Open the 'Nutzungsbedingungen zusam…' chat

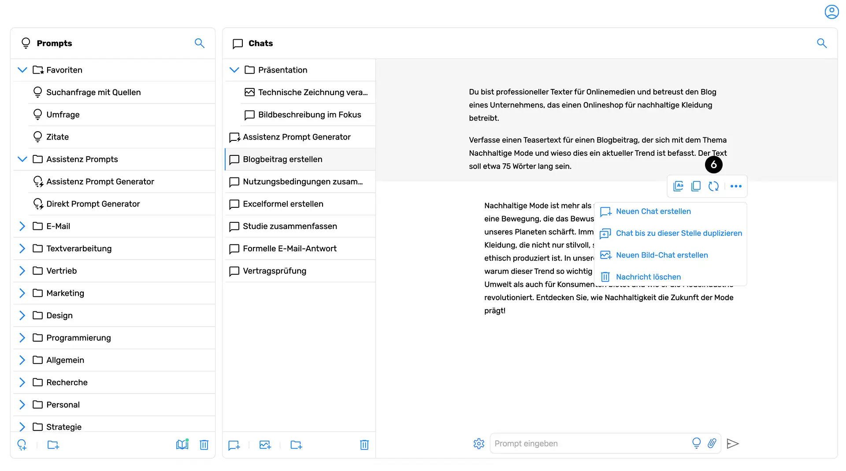[x=300, y=182]
